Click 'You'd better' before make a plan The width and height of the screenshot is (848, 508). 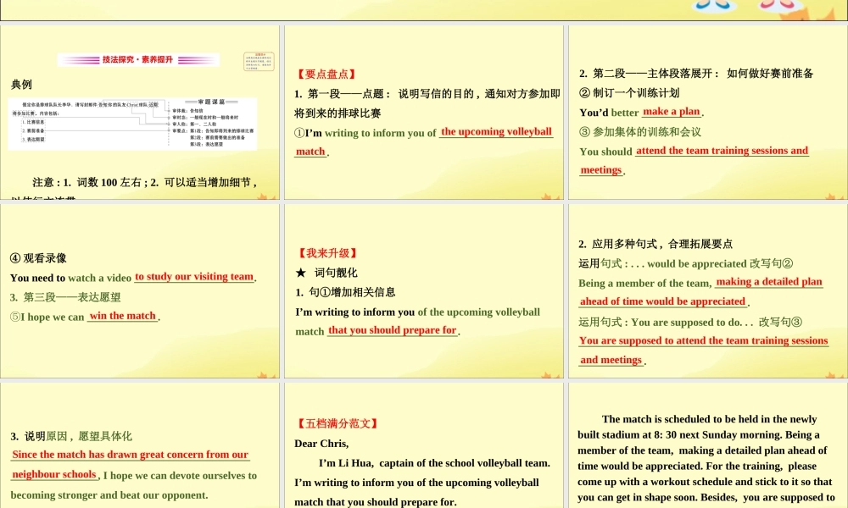click(609, 113)
